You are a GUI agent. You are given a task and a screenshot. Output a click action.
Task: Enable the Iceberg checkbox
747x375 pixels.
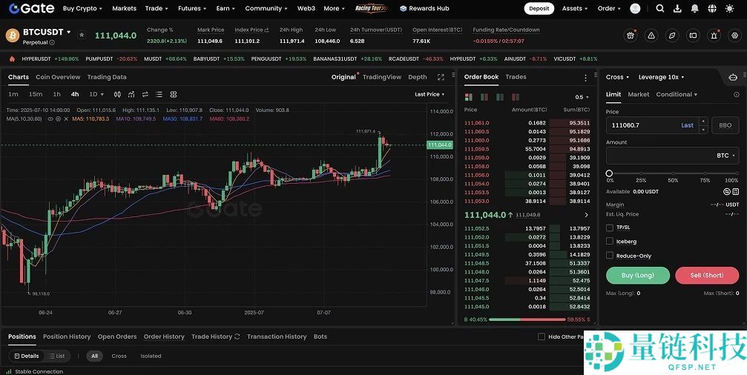(x=609, y=242)
